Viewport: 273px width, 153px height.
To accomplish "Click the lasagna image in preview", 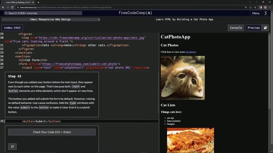I will 191,140.
